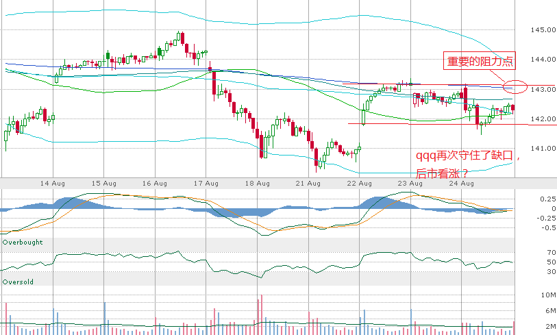The width and height of the screenshot is (557, 335).
Task: Click the Oversold label in RSI panel
Action: point(18,282)
